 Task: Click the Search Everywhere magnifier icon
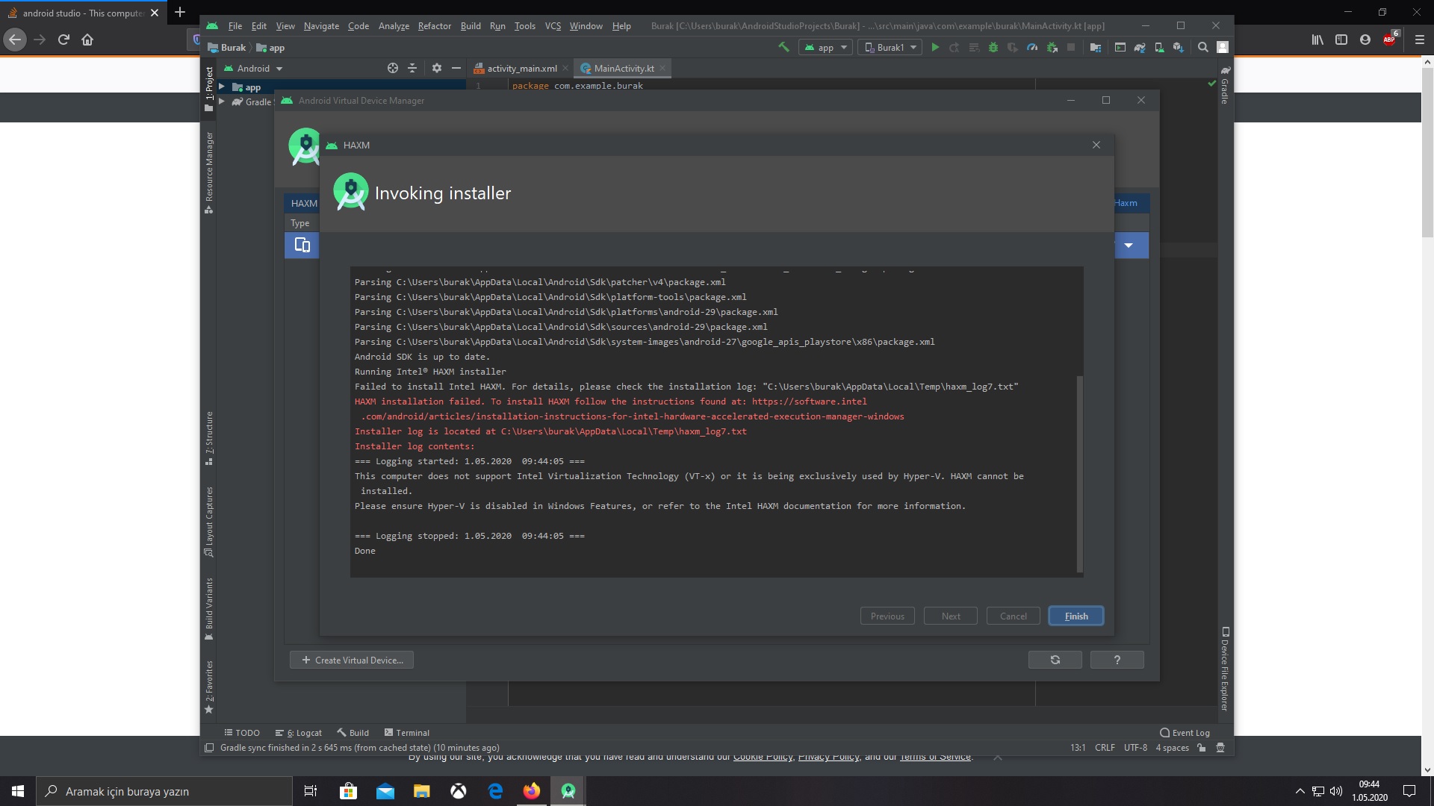(1203, 47)
